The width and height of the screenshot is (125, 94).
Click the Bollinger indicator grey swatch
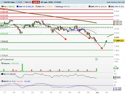click(x=55, y=7)
